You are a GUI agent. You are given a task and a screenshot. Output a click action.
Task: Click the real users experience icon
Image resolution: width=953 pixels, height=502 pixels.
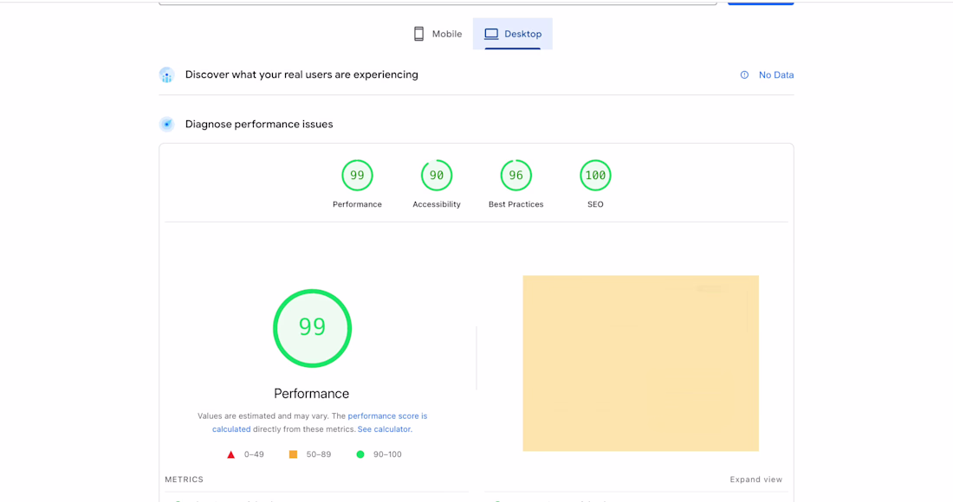(x=166, y=75)
